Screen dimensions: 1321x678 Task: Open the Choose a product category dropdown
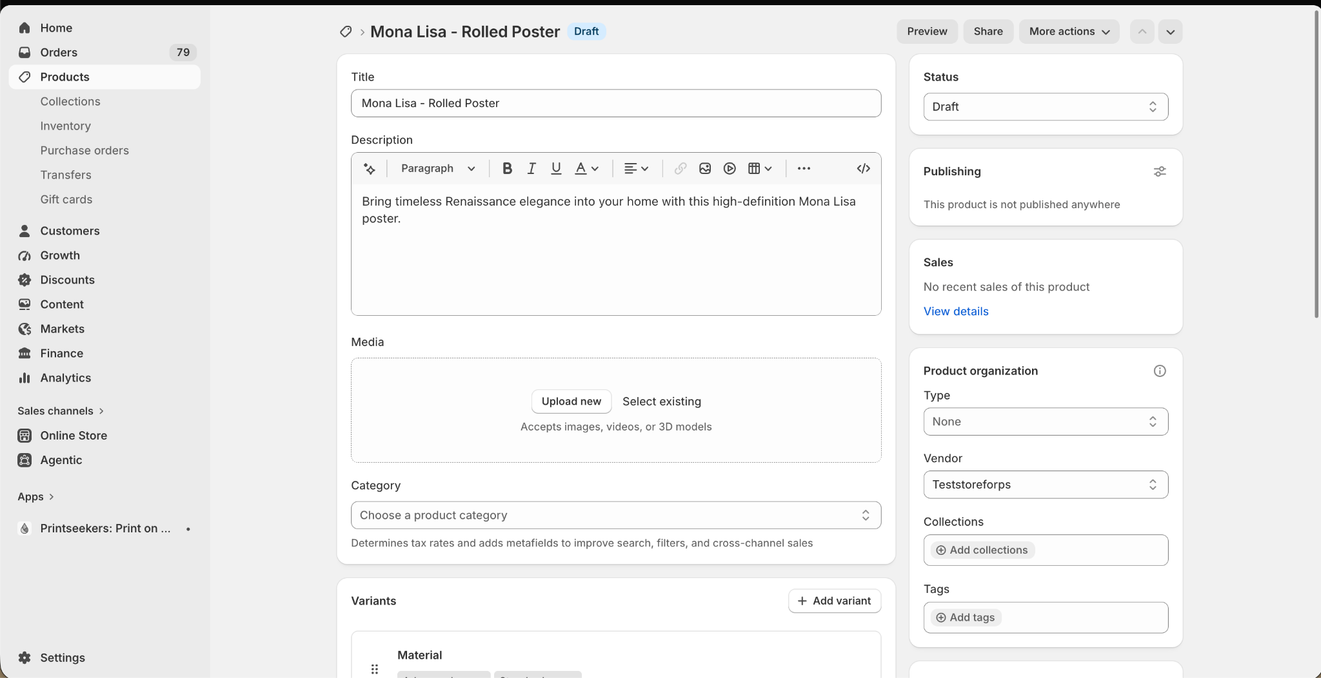(616, 515)
